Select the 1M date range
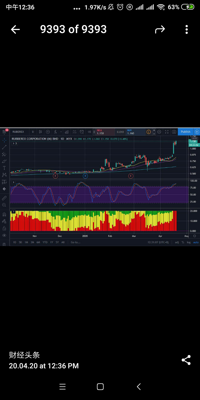 coord(26,242)
